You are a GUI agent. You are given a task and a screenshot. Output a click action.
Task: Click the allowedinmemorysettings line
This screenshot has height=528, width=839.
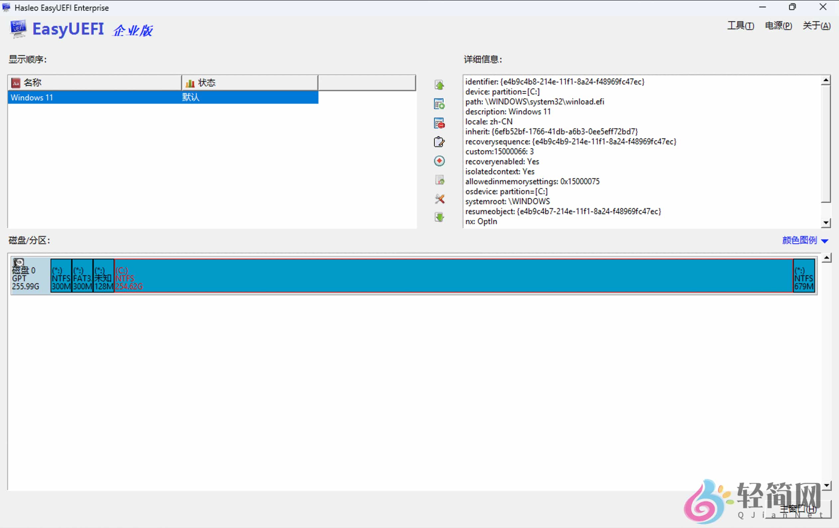pos(533,182)
